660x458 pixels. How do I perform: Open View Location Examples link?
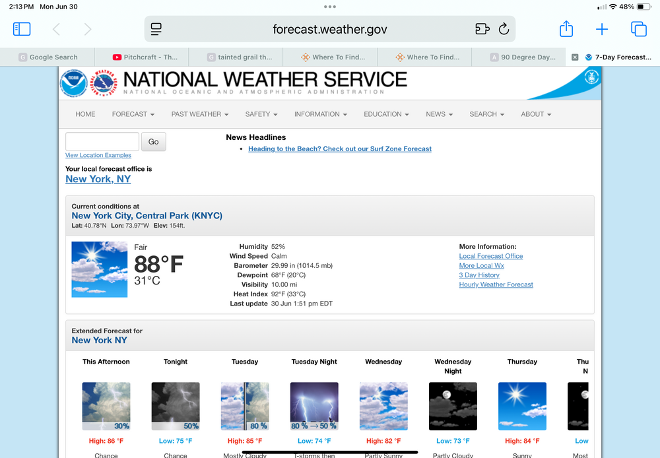pos(98,155)
